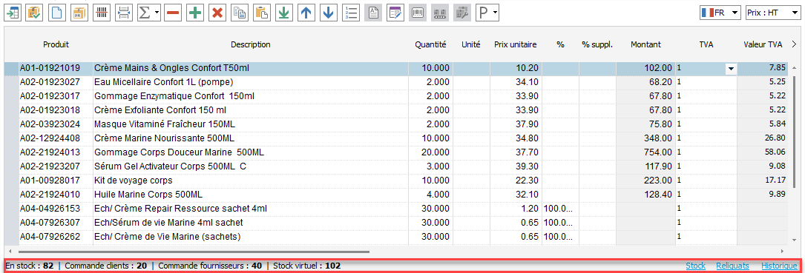Click the numbered list renumber icon
The width and height of the screenshot is (805, 273).
click(351, 13)
